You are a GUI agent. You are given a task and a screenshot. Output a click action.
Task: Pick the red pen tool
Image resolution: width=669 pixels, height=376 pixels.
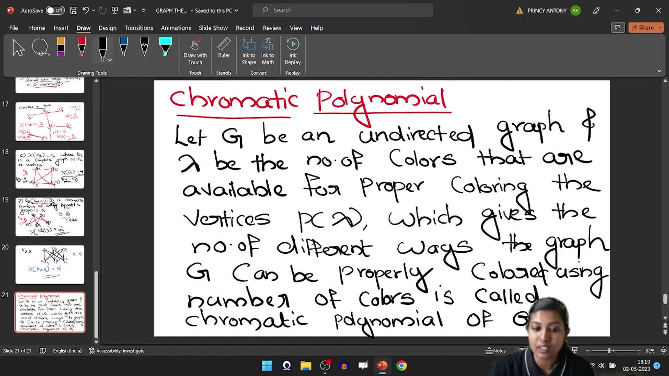point(82,47)
